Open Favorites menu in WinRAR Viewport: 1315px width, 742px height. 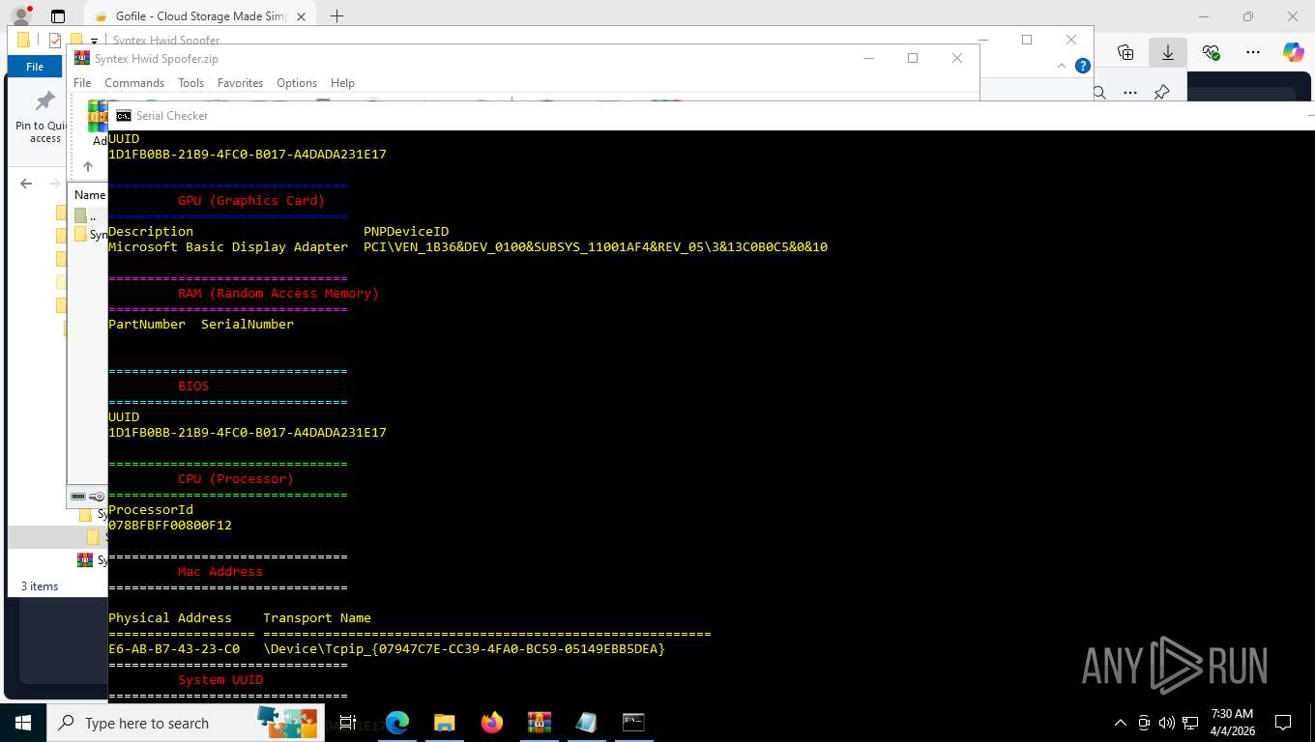click(x=240, y=83)
